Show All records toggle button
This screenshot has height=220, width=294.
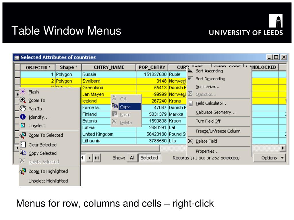click(132, 158)
